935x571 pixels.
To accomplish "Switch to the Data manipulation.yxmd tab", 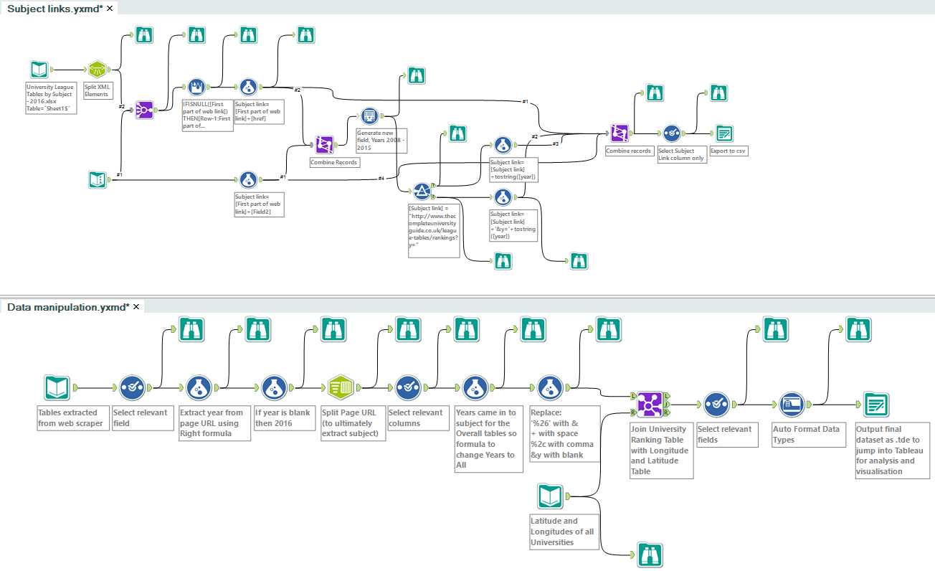I will tap(68, 307).
